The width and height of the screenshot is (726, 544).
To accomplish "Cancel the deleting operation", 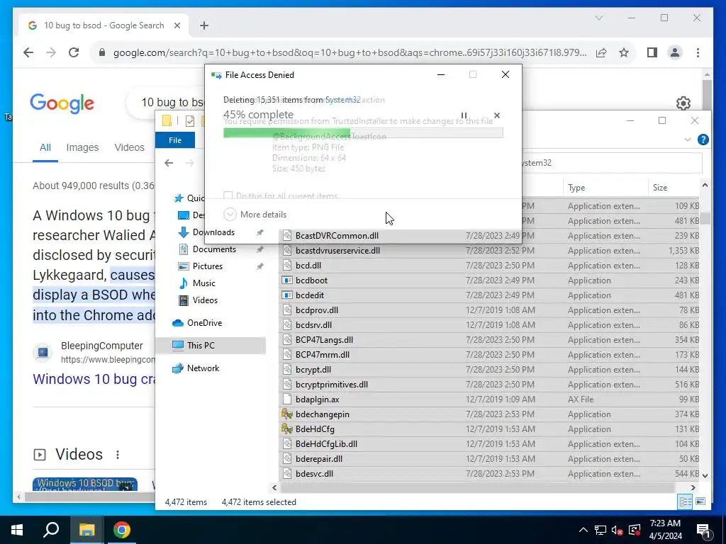I will [497, 115].
